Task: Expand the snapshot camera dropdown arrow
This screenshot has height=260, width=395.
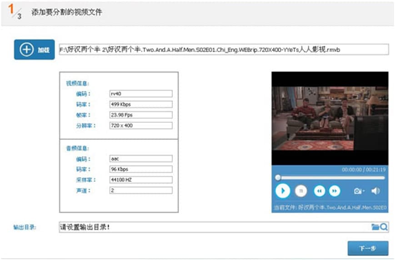Action: [x=364, y=191]
